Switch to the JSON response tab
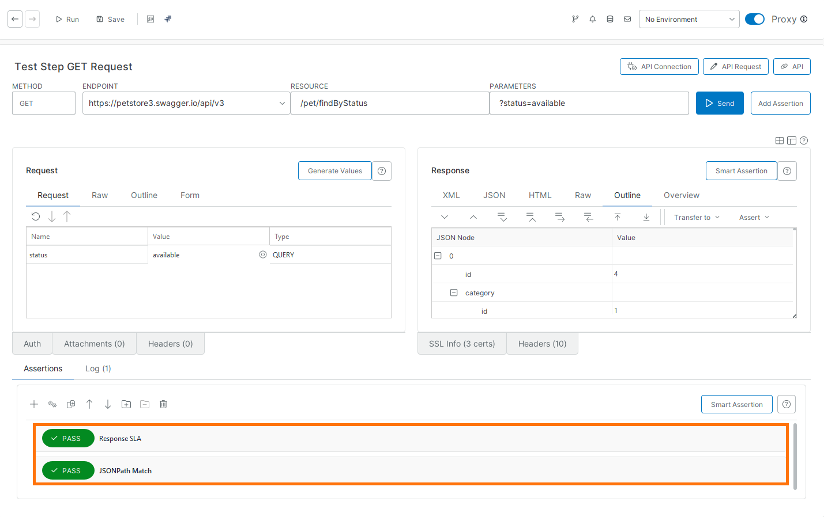Screen dimensions: 824x517 pyautogui.click(x=494, y=195)
